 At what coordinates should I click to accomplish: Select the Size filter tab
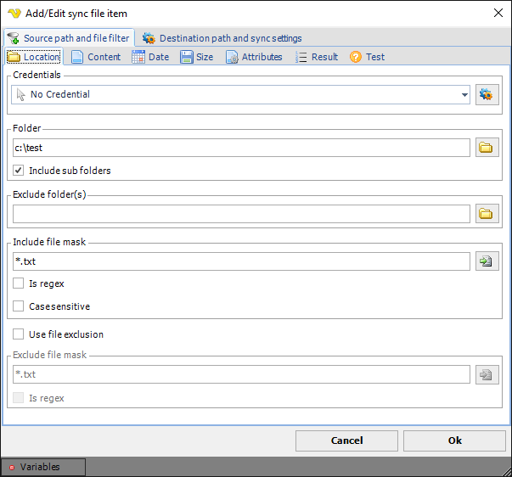(197, 57)
